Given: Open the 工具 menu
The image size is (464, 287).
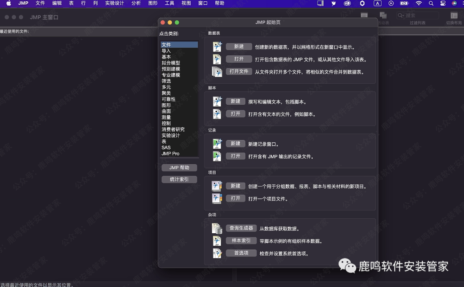Looking at the screenshot, I should (169, 3).
